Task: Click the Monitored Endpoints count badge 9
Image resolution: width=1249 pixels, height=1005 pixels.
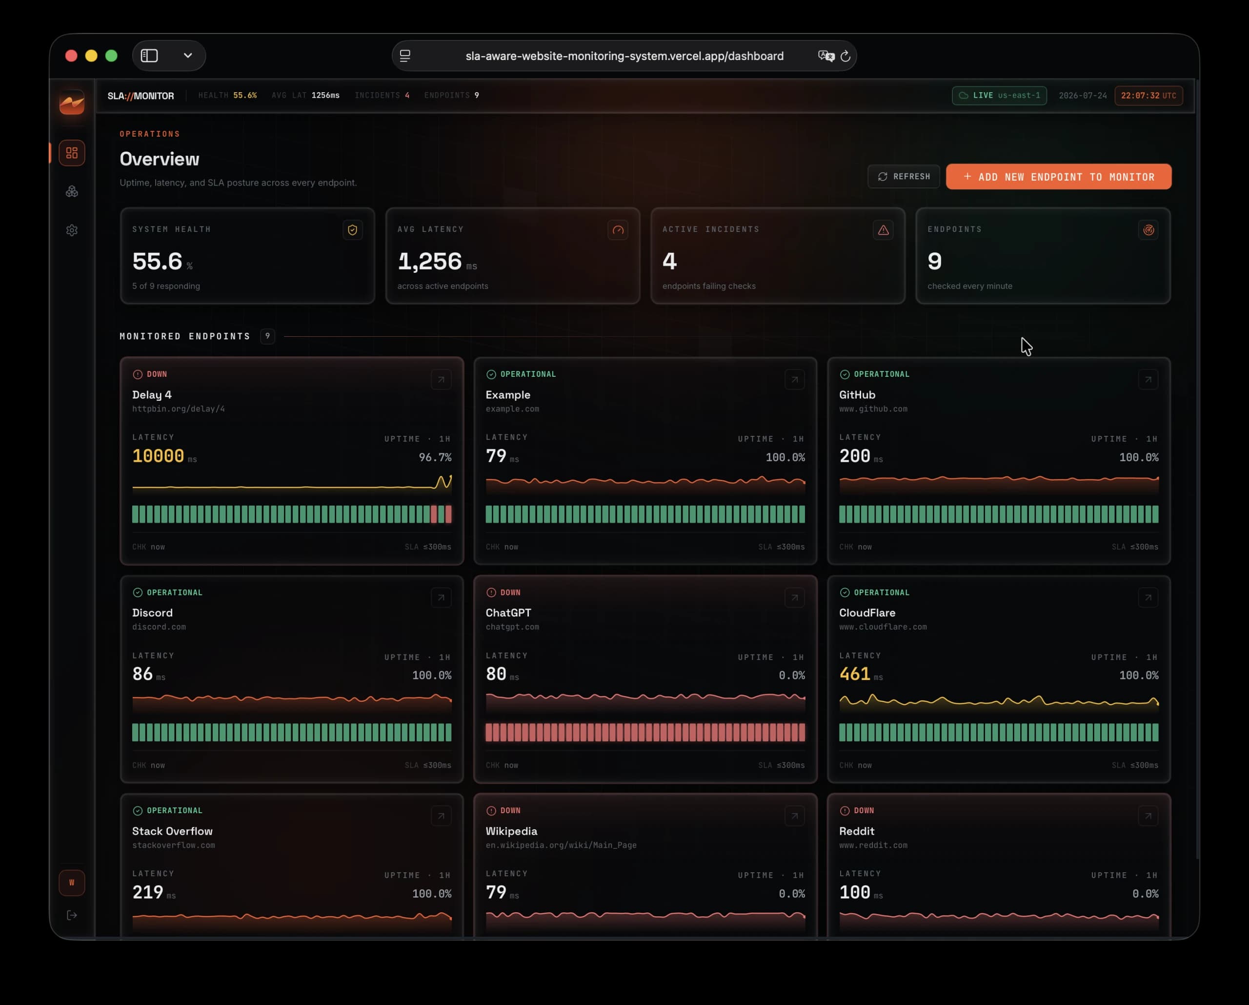Action: tap(268, 336)
